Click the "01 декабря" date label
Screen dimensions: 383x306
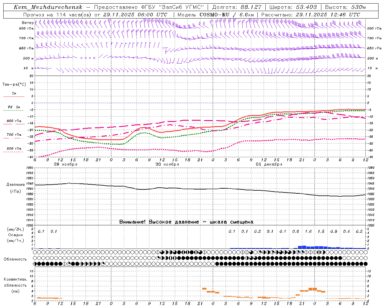coord(269,164)
